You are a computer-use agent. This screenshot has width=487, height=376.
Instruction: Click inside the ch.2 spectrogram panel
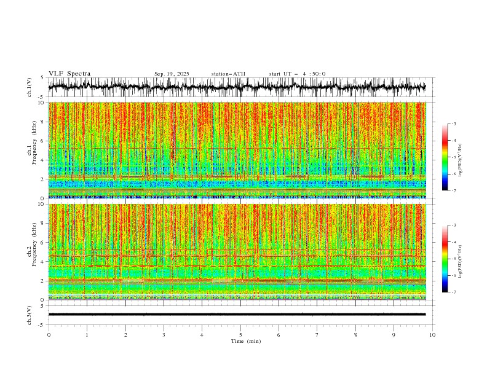tap(237, 252)
